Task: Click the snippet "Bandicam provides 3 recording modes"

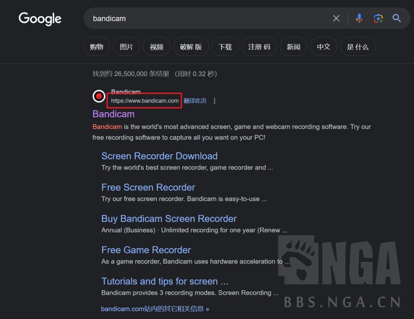Action: pyautogui.click(x=190, y=293)
